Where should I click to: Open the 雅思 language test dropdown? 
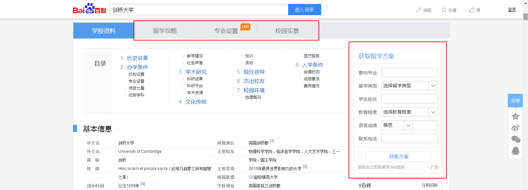coord(397,125)
